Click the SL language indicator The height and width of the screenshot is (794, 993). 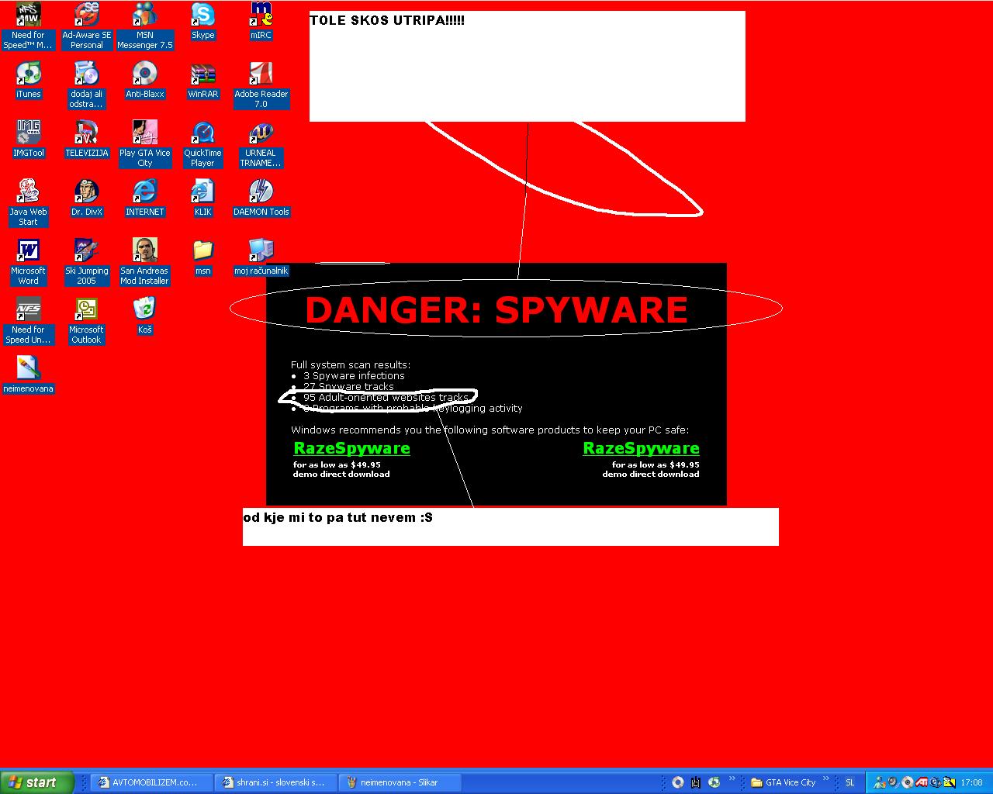[849, 782]
